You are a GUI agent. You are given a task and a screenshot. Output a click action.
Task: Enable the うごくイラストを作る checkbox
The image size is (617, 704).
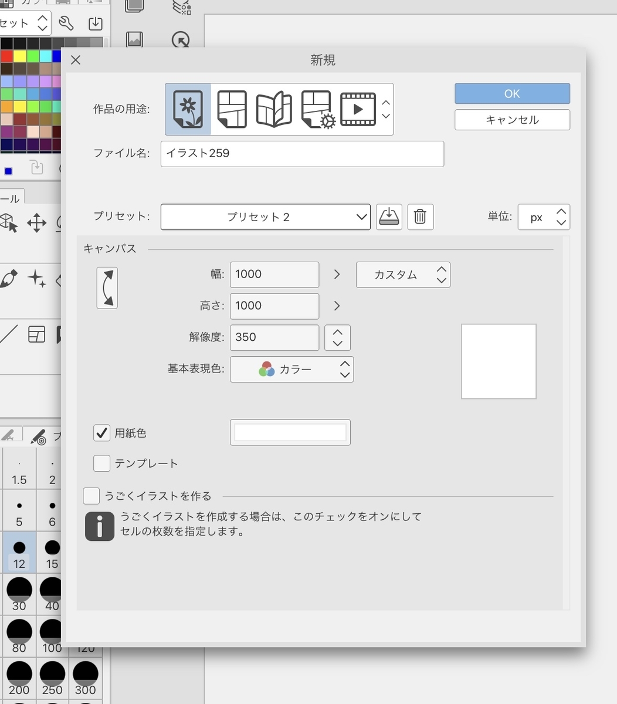coord(91,496)
